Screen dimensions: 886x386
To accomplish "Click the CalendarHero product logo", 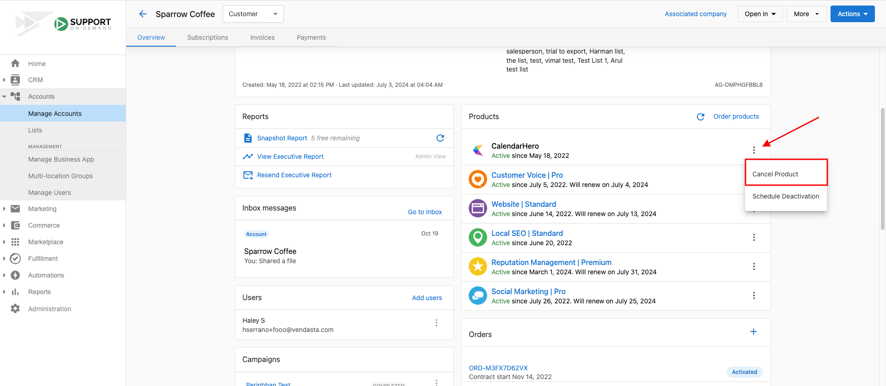I will tap(478, 150).
